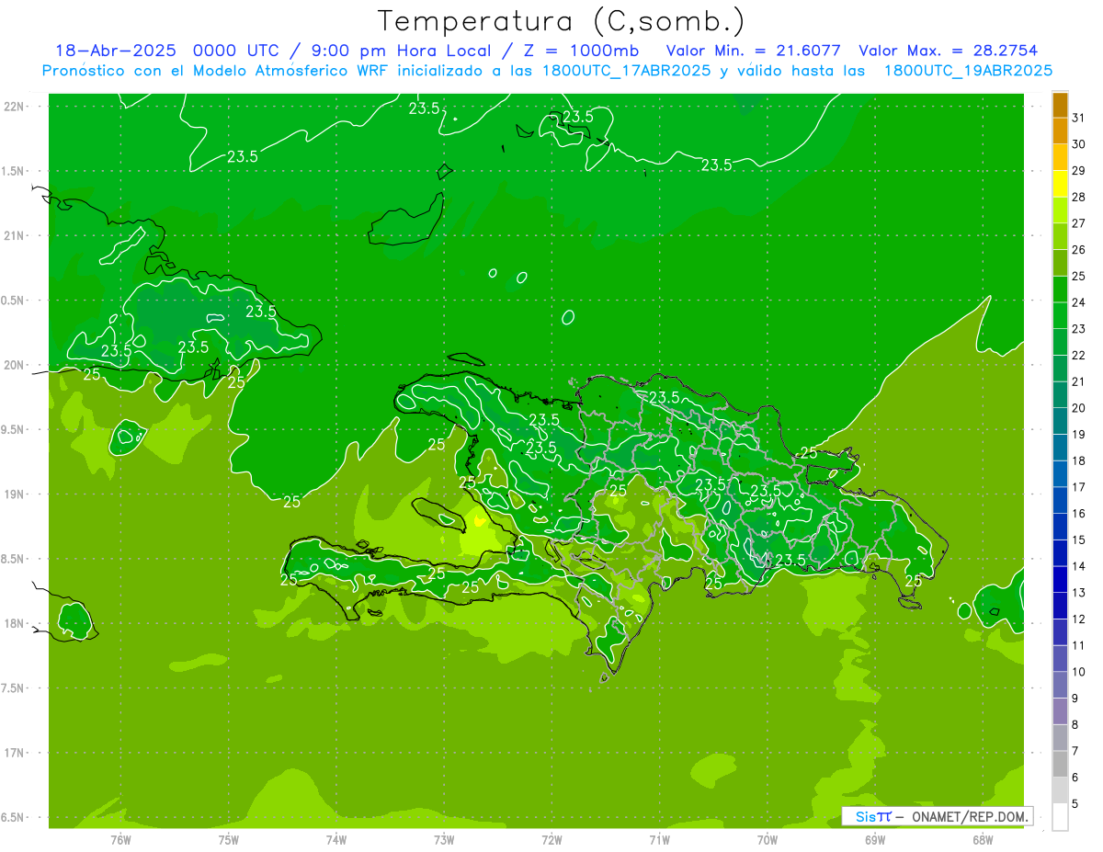Click the colorbar label "25"
Image resolution: width=1103 pixels, height=852 pixels.
coord(1079,276)
